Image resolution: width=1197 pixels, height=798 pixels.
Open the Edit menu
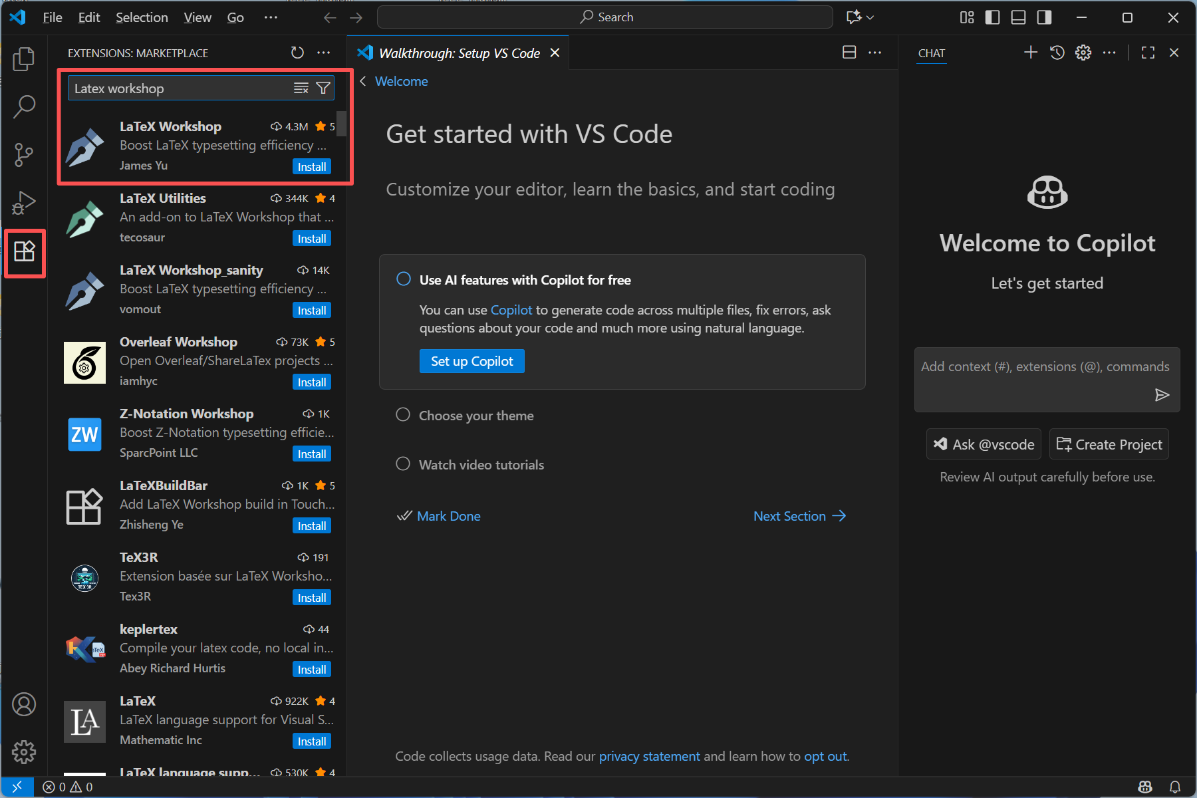point(89,17)
